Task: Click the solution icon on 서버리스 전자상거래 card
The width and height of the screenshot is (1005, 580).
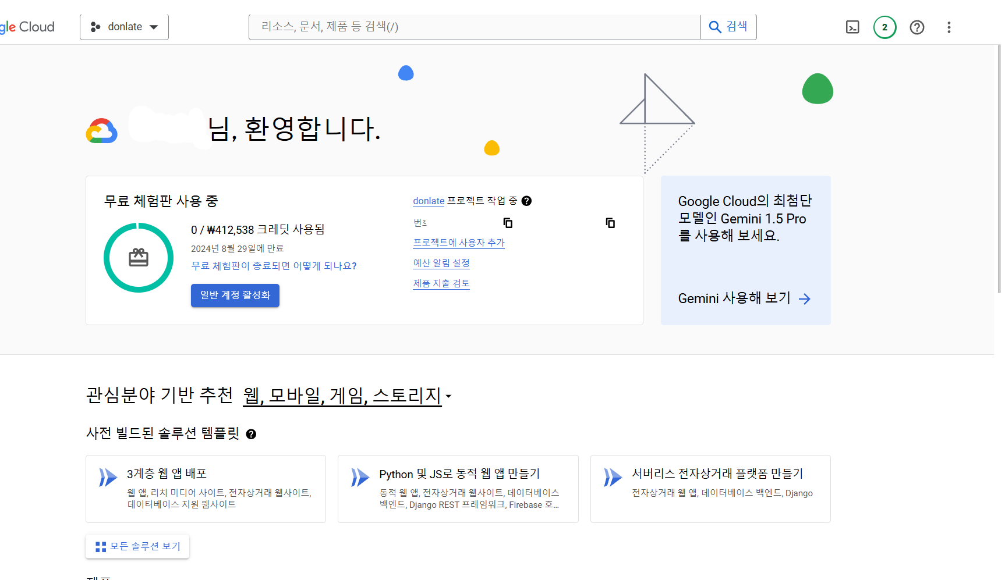Action: [x=613, y=478]
